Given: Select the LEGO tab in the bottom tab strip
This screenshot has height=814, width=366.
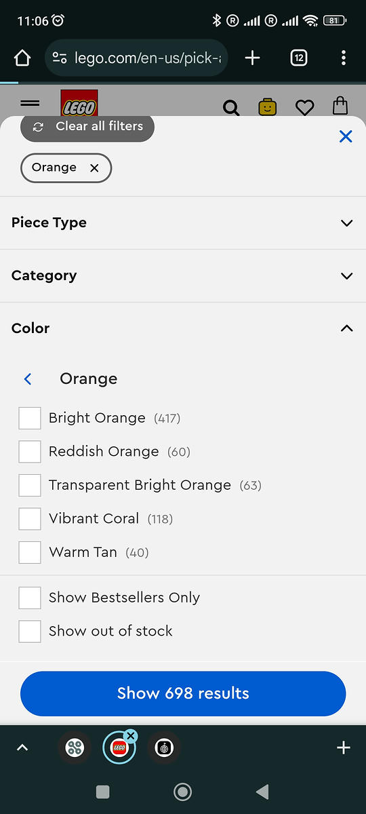Looking at the screenshot, I should click(x=119, y=748).
